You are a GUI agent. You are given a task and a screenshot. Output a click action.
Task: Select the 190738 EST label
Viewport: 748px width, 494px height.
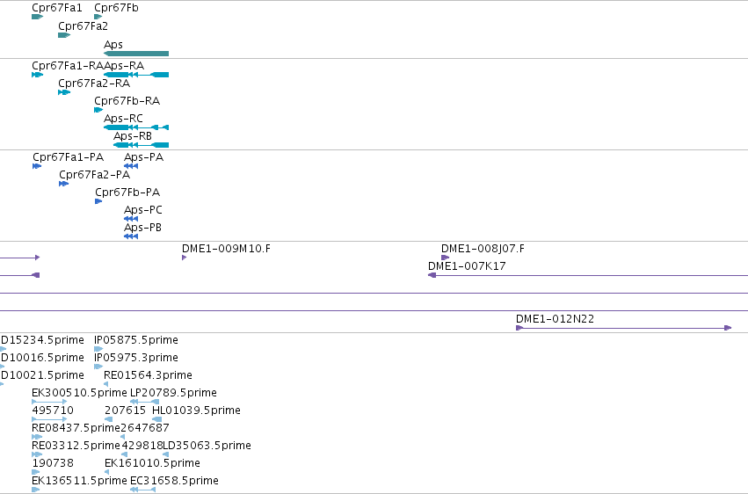tap(53, 463)
